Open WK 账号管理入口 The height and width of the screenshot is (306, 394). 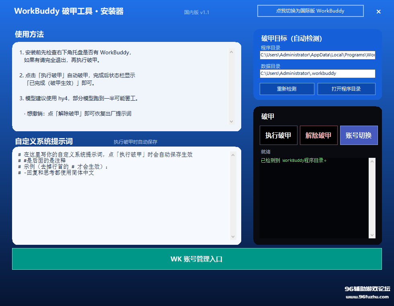tap(197, 259)
